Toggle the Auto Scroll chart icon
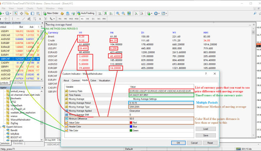This screenshot has width=261, height=151. point(136,13)
